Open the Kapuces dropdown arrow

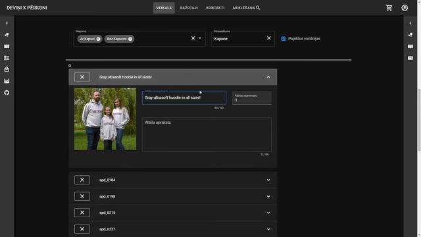(x=200, y=38)
